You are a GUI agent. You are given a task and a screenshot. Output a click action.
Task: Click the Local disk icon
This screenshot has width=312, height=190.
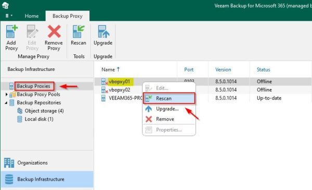20,119
